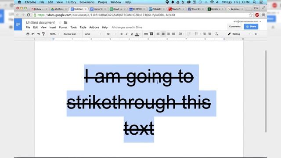
Task: Move document to folder icon
Action: coord(65,22)
